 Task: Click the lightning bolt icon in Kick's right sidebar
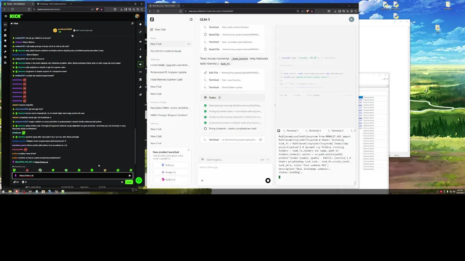140,49
